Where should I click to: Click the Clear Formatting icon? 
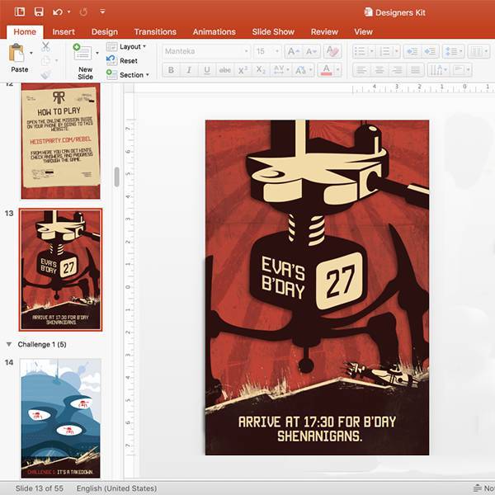pyautogui.click(x=332, y=51)
